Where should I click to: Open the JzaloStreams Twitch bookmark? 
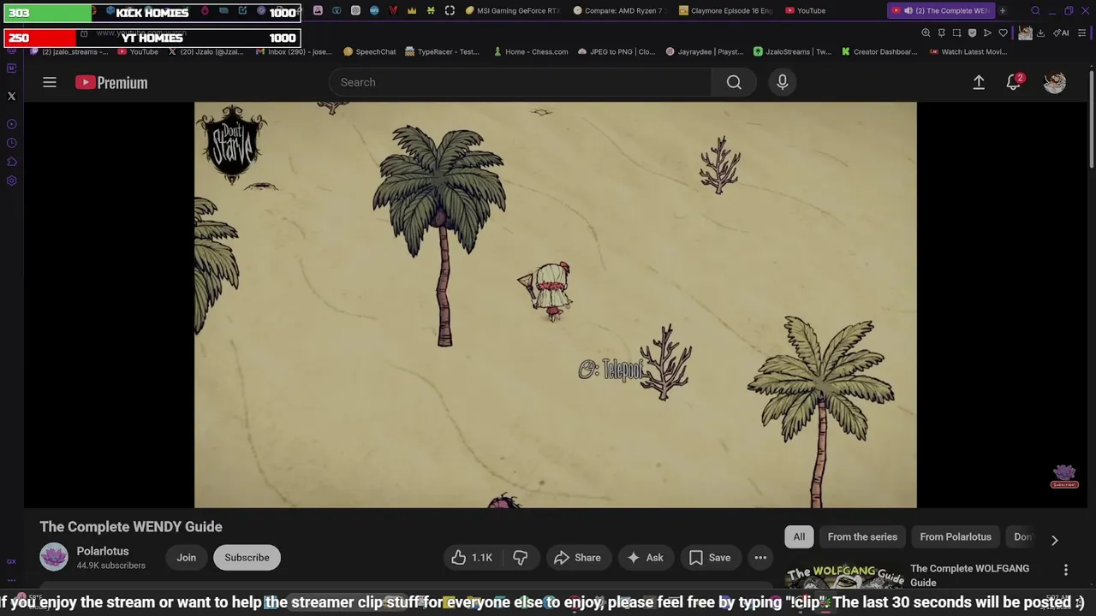(792, 51)
